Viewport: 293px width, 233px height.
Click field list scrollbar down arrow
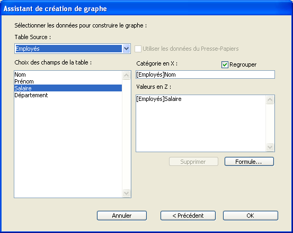point(126,193)
